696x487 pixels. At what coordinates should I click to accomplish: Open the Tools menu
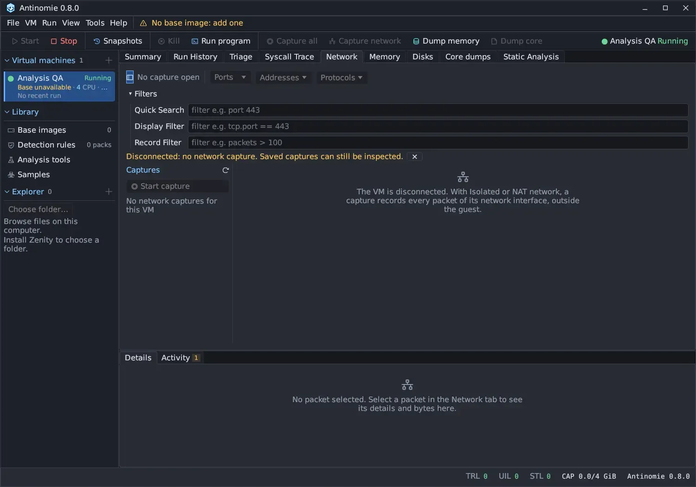tap(95, 23)
